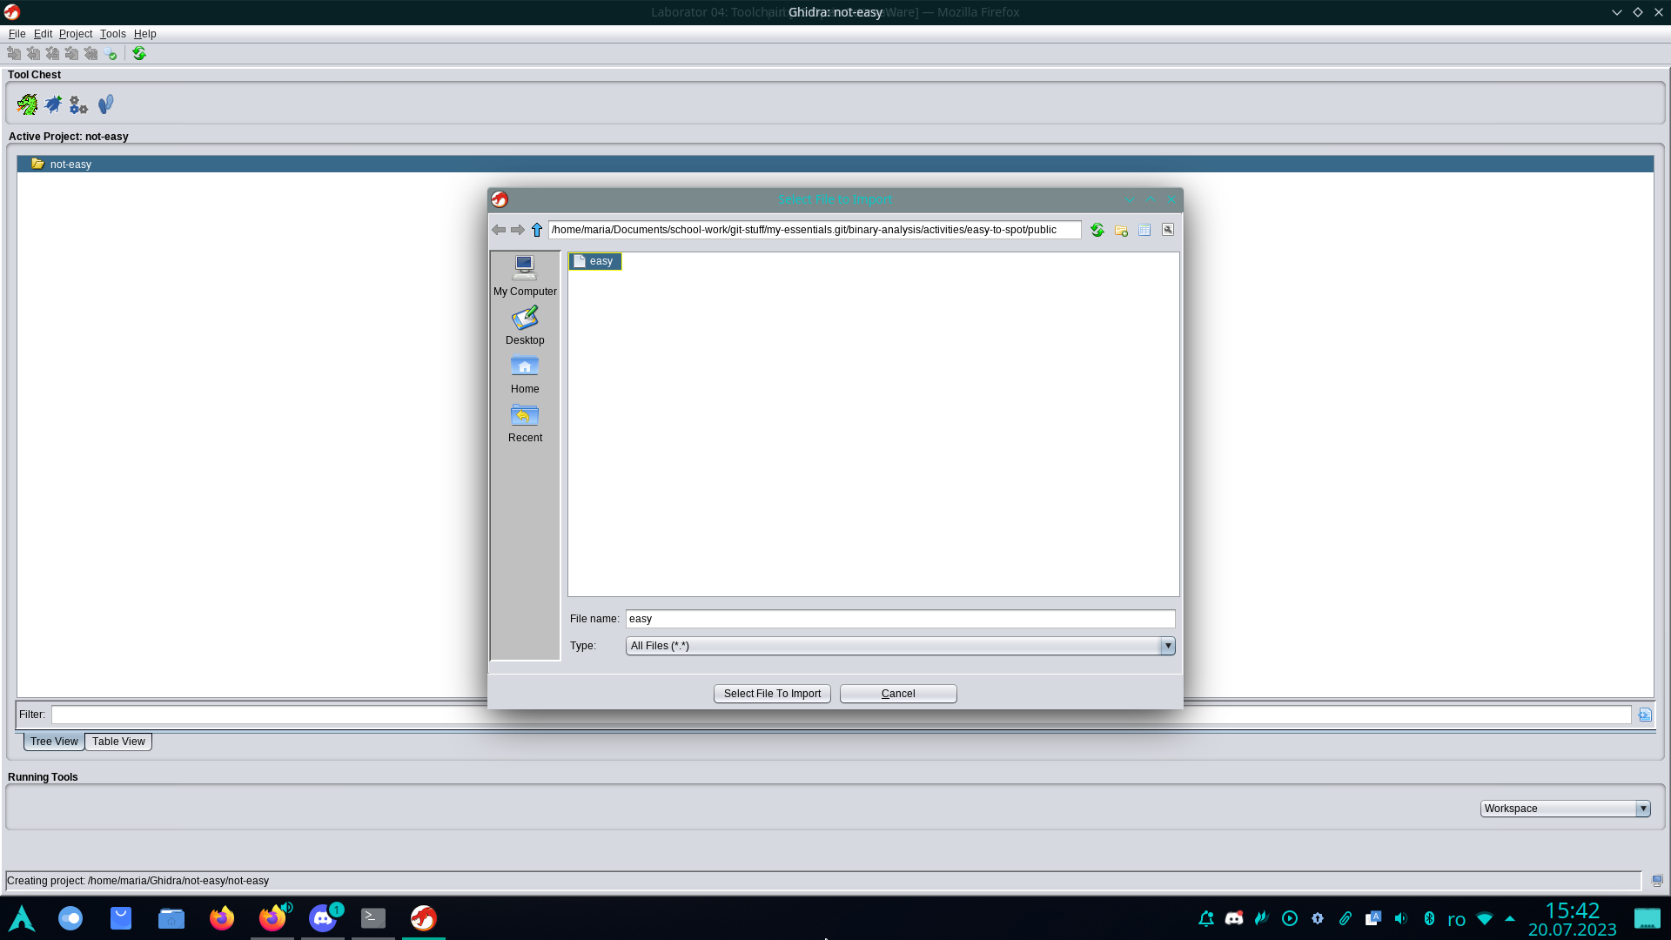The width and height of the screenshot is (1671, 940).
Task: Switch to Tree View tab
Action: 54,741
